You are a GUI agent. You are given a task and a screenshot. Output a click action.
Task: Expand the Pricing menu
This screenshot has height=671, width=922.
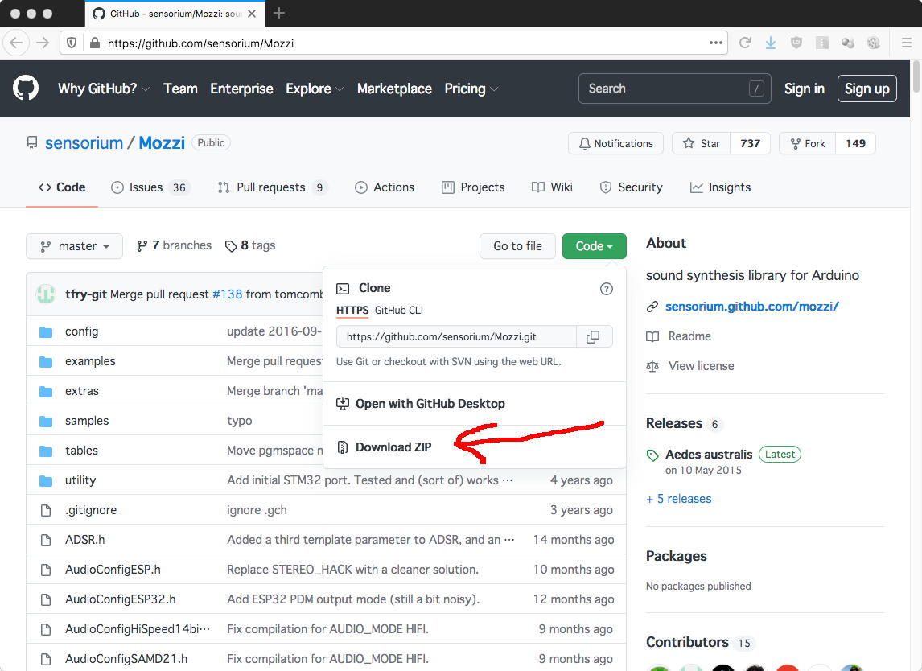click(471, 89)
